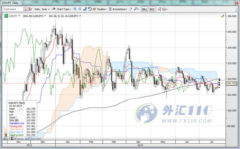Click into the Instrument input field

(13, 9)
